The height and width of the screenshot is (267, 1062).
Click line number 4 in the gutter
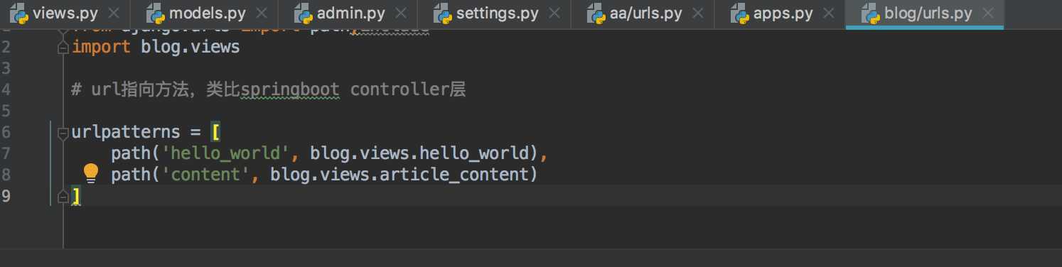pos(6,89)
